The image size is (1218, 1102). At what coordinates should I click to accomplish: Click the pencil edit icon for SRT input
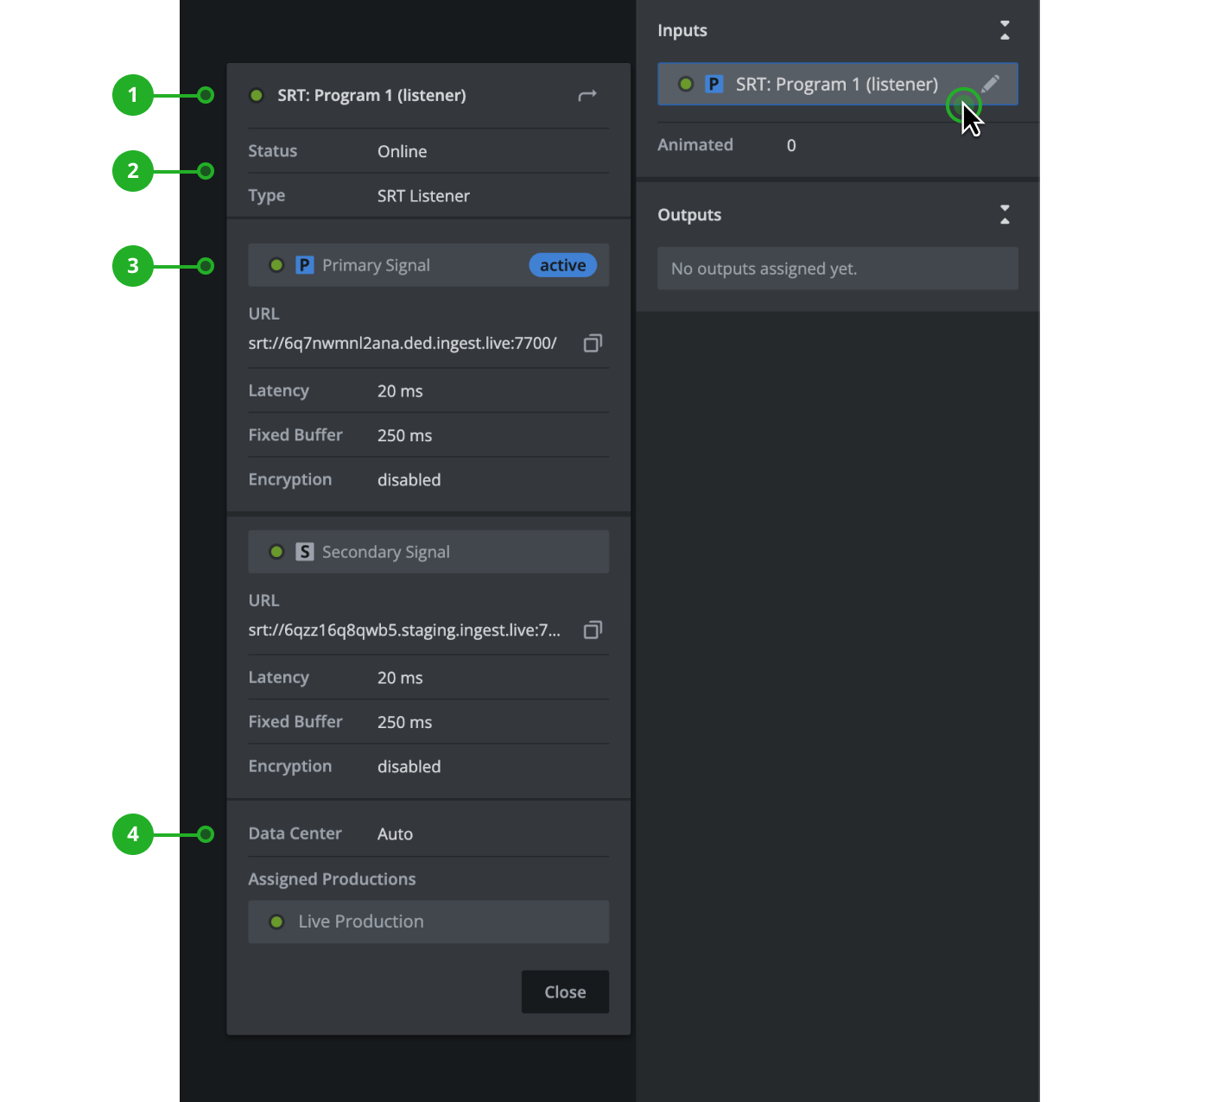point(990,84)
